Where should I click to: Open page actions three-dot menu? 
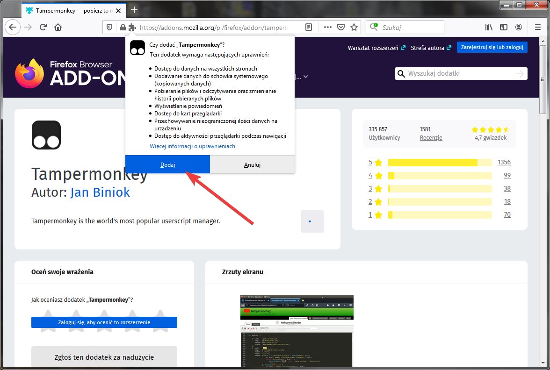(x=327, y=27)
